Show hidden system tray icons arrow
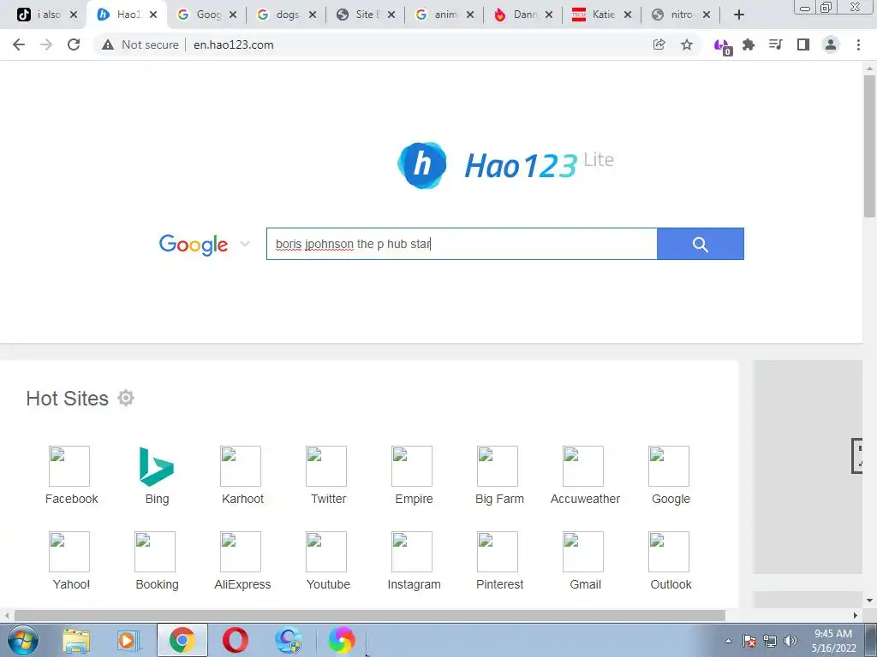 728,641
